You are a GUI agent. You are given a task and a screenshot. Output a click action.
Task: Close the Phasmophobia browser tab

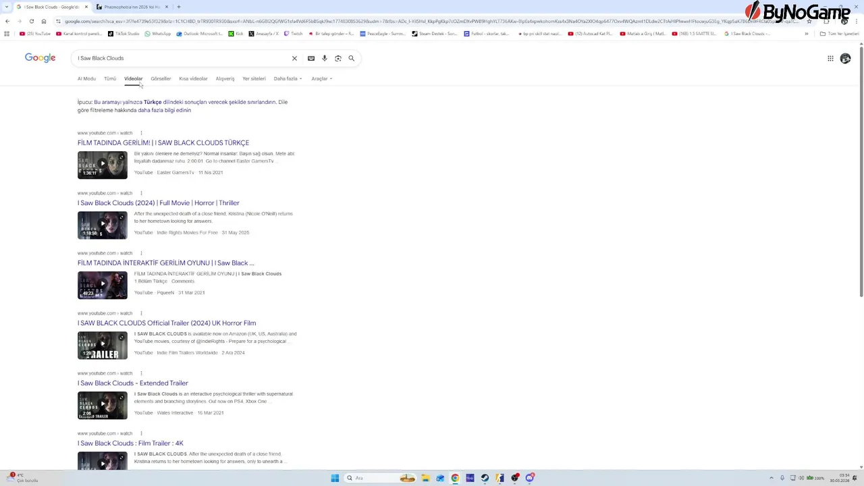(167, 7)
